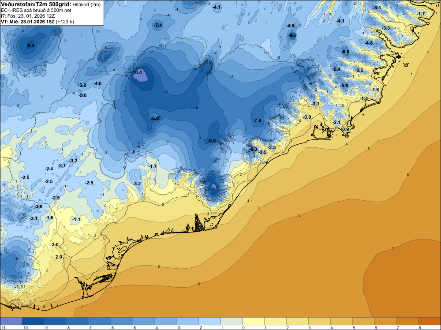The image size is (441, 330).
Task: Click the -2.4 temperature label
Action: [x=49, y=169]
